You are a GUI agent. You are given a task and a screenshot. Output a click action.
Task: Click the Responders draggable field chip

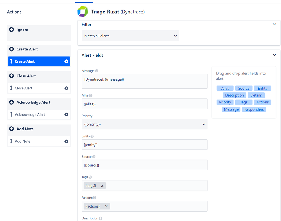(x=254, y=109)
